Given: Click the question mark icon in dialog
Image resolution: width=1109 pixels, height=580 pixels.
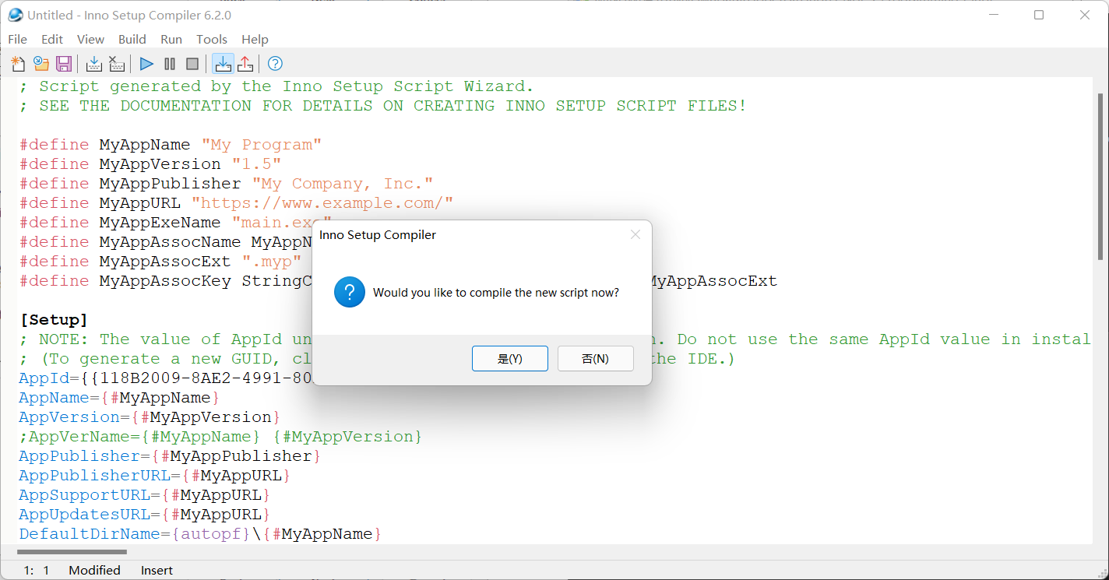Looking at the screenshot, I should 350,293.
